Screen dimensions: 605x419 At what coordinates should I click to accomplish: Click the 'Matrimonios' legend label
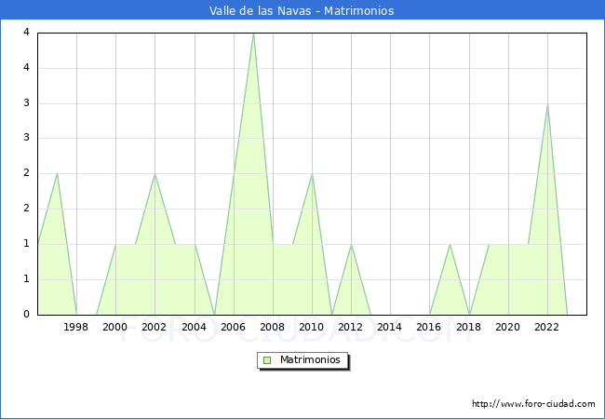310,359
